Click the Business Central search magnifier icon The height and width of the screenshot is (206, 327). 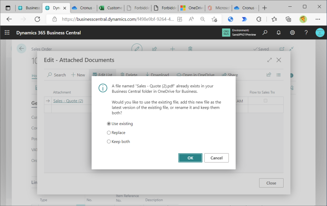pyautogui.click(x=265, y=33)
